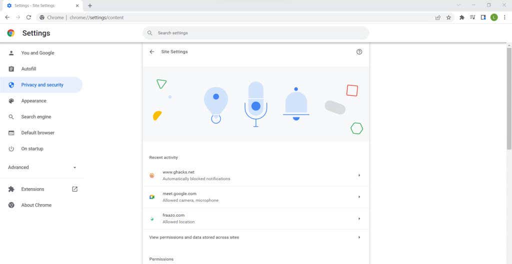Open Site Settings help question icon
This screenshot has width=512, height=264.
[x=359, y=52]
